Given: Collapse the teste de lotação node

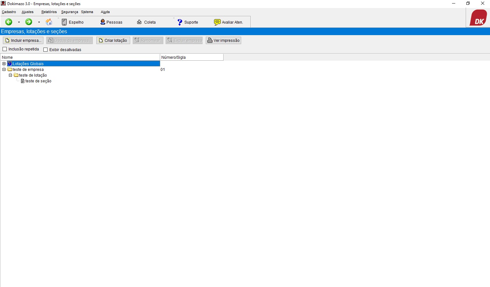Looking at the screenshot, I should 11,75.
